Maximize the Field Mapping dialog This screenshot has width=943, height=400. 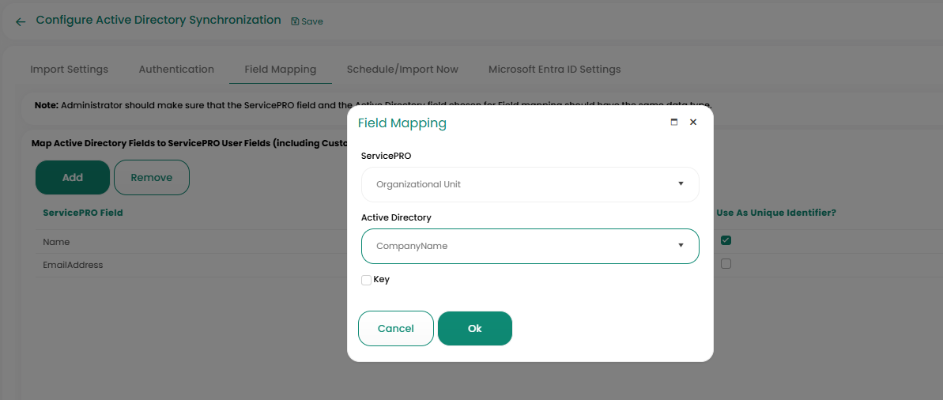pyautogui.click(x=674, y=123)
